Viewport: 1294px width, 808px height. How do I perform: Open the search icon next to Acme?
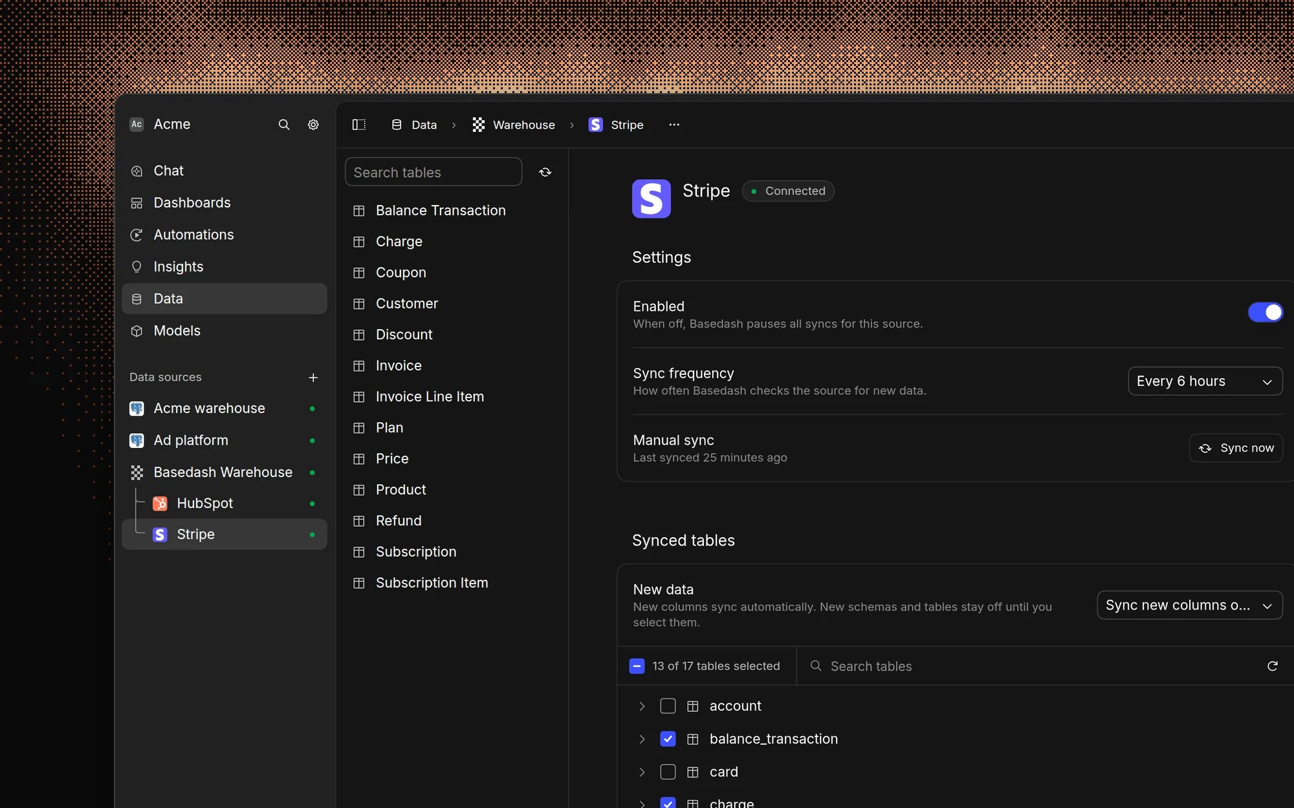(284, 125)
